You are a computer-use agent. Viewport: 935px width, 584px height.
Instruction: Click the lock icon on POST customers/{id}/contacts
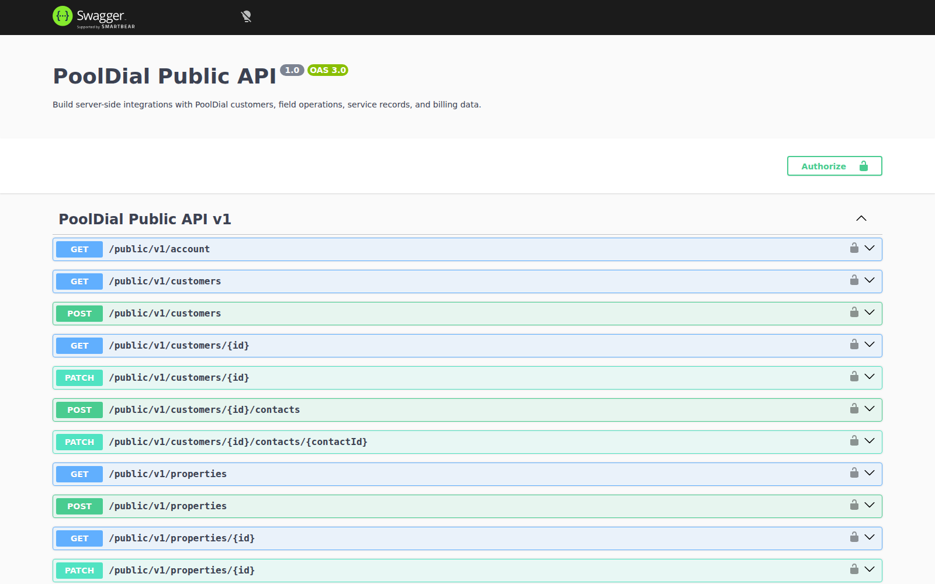coord(854,408)
